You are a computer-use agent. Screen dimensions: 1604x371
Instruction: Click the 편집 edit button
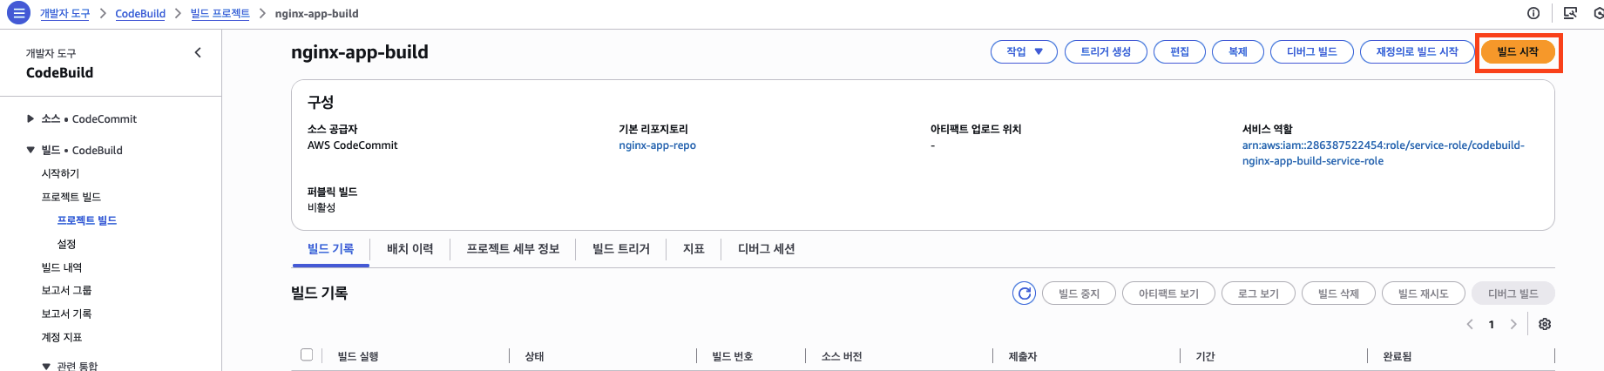tap(1179, 52)
